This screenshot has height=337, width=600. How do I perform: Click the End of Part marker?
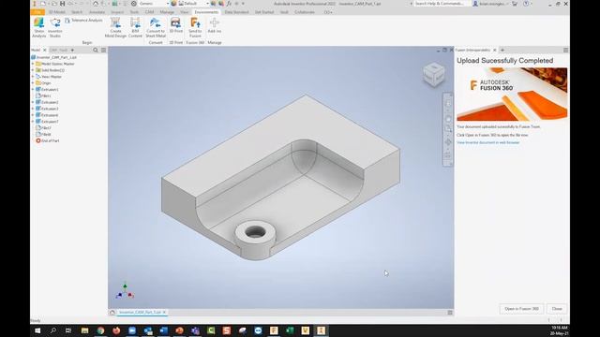tap(48, 140)
